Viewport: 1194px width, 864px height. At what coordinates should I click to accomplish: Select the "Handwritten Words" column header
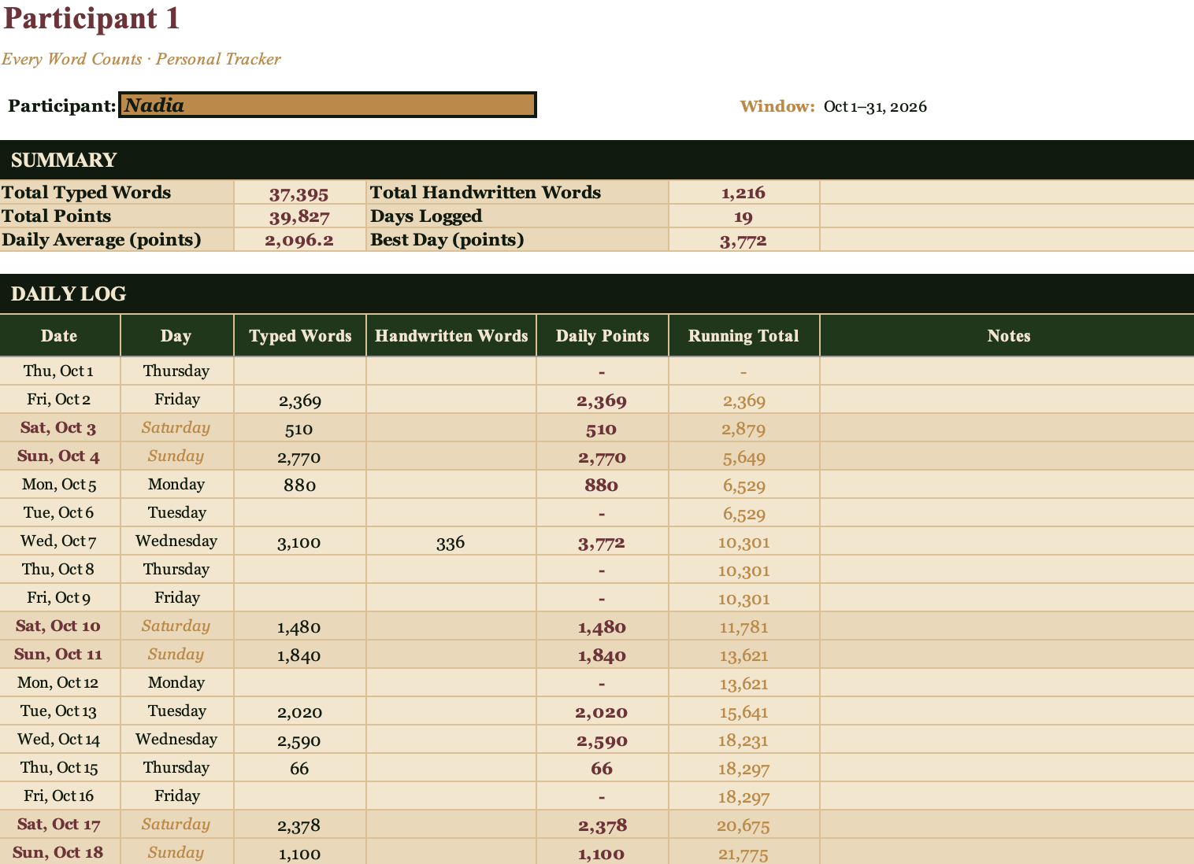tap(451, 336)
